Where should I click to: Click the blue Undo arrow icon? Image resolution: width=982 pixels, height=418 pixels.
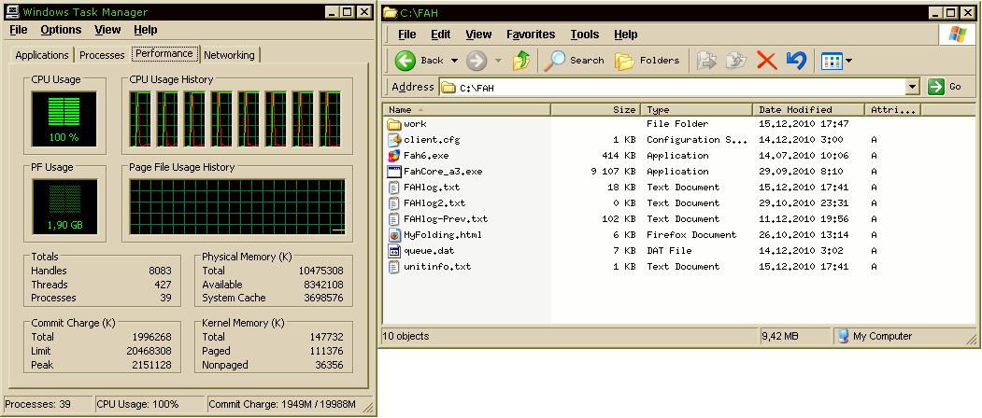point(796,61)
